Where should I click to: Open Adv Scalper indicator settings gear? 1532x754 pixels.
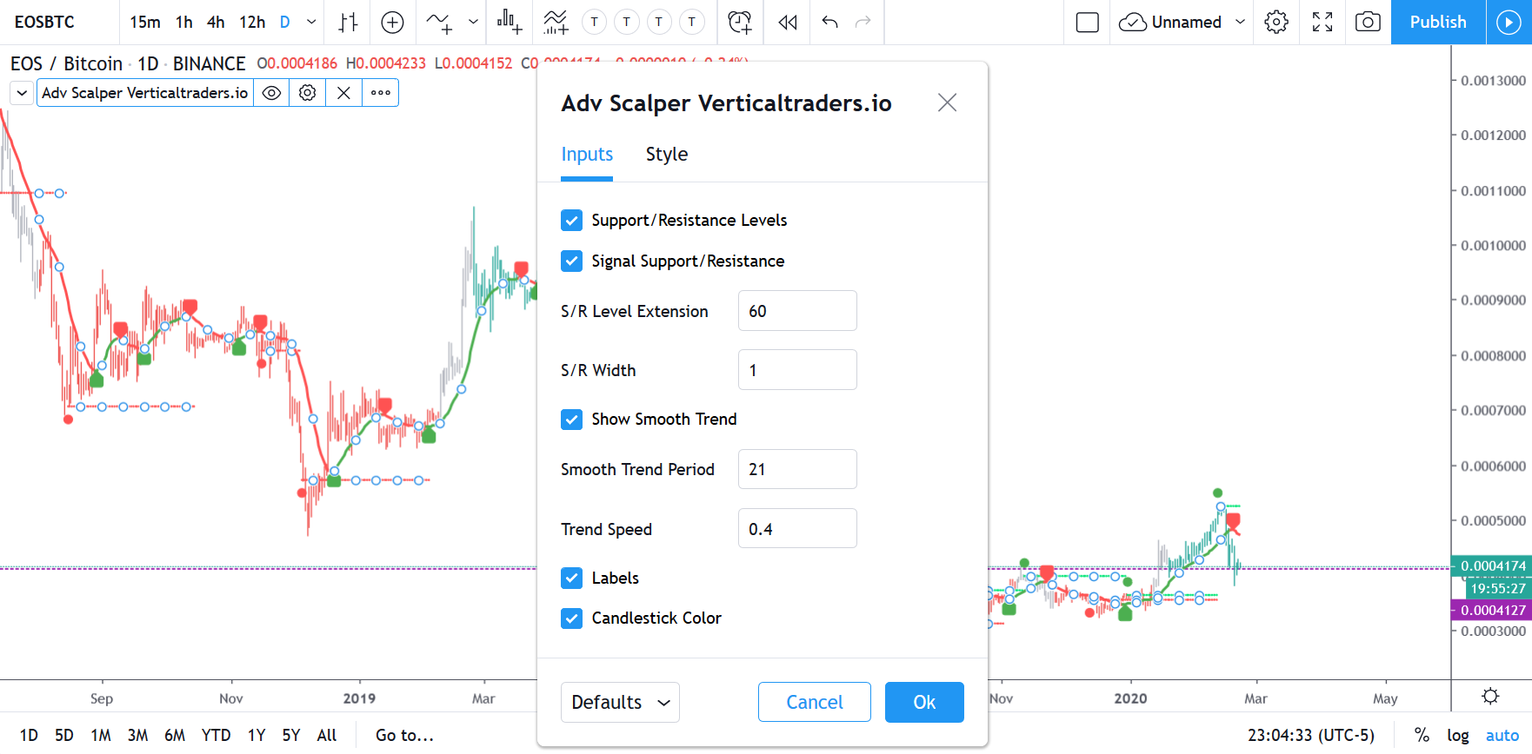(x=308, y=93)
